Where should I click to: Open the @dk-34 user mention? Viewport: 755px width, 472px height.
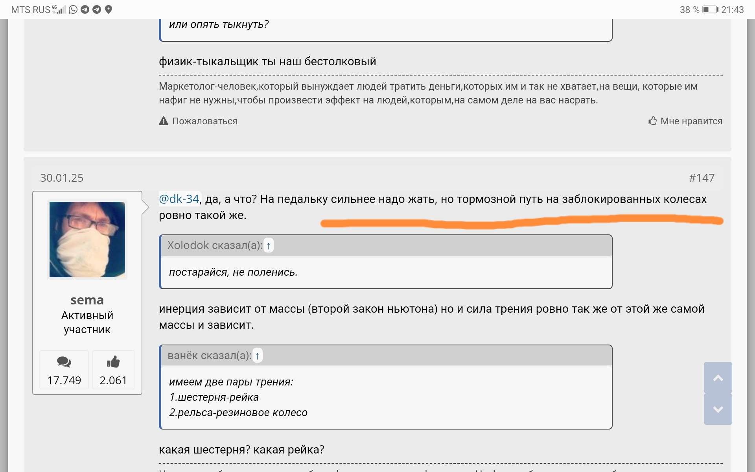179,199
